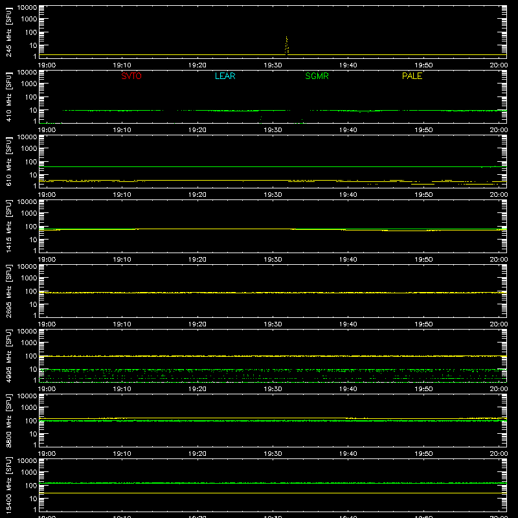Click the 1415 MHz [SFU] axis label
Viewport: 518px width, 518px height.
tap(8, 226)
